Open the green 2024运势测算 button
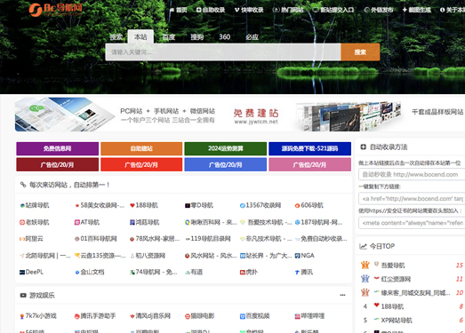 click(x=225, y=148)
